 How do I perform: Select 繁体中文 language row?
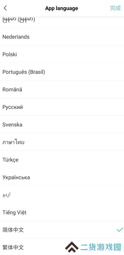62,247
